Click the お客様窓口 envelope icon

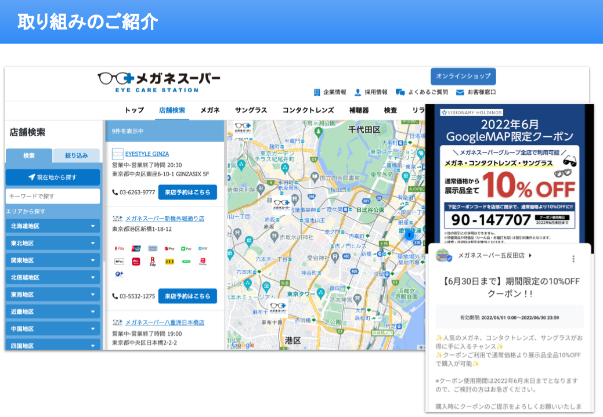[460, 92]
